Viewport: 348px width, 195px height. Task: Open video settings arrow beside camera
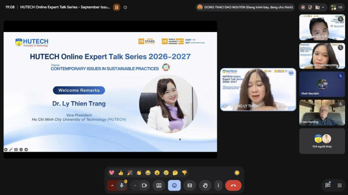[135, 185]
